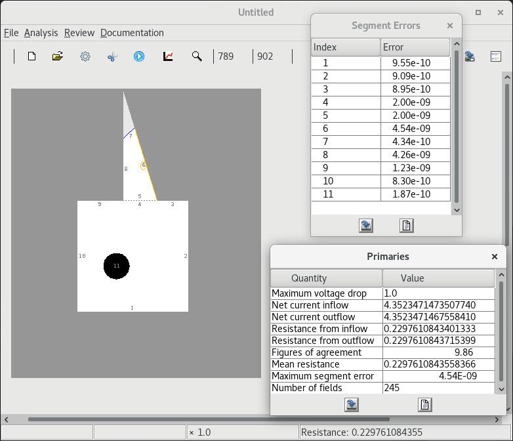Select the scissors cut tool
Screen dimensions: 513x441
112,56
